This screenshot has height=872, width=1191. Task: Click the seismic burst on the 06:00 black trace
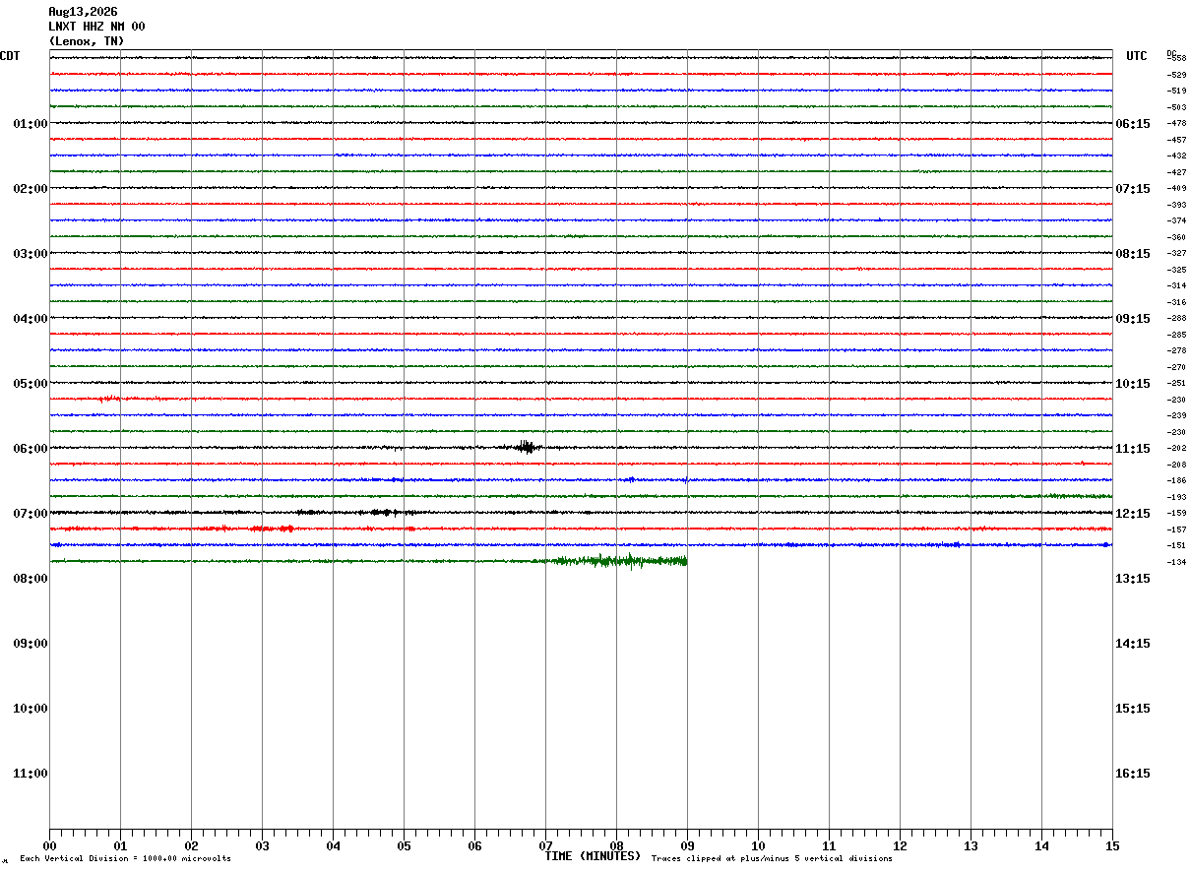click(x=527, y=447)
